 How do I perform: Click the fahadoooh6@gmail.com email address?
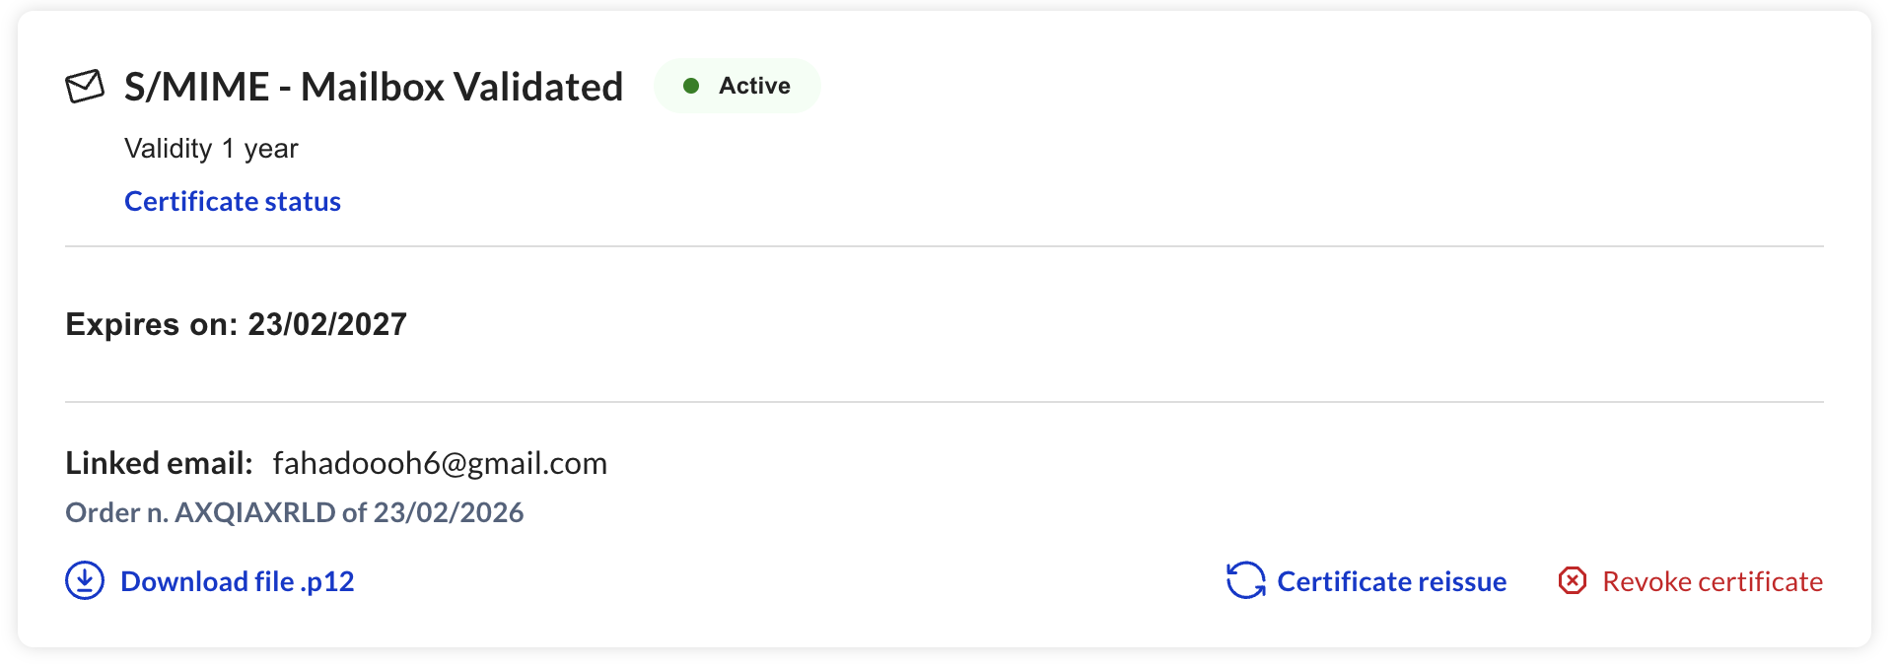click(440, 464)
